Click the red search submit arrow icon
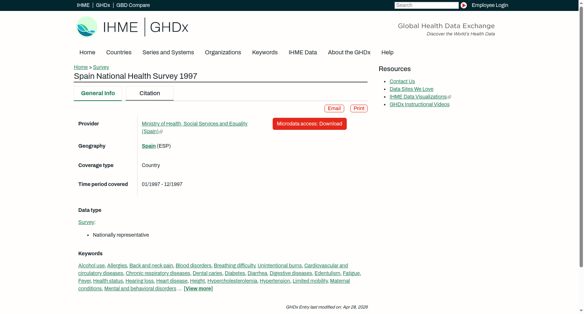The image size is (584, 314). coord(464,5)
